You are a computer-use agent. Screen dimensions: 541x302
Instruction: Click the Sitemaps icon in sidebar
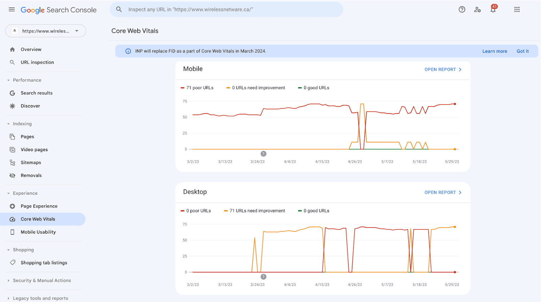13,163
